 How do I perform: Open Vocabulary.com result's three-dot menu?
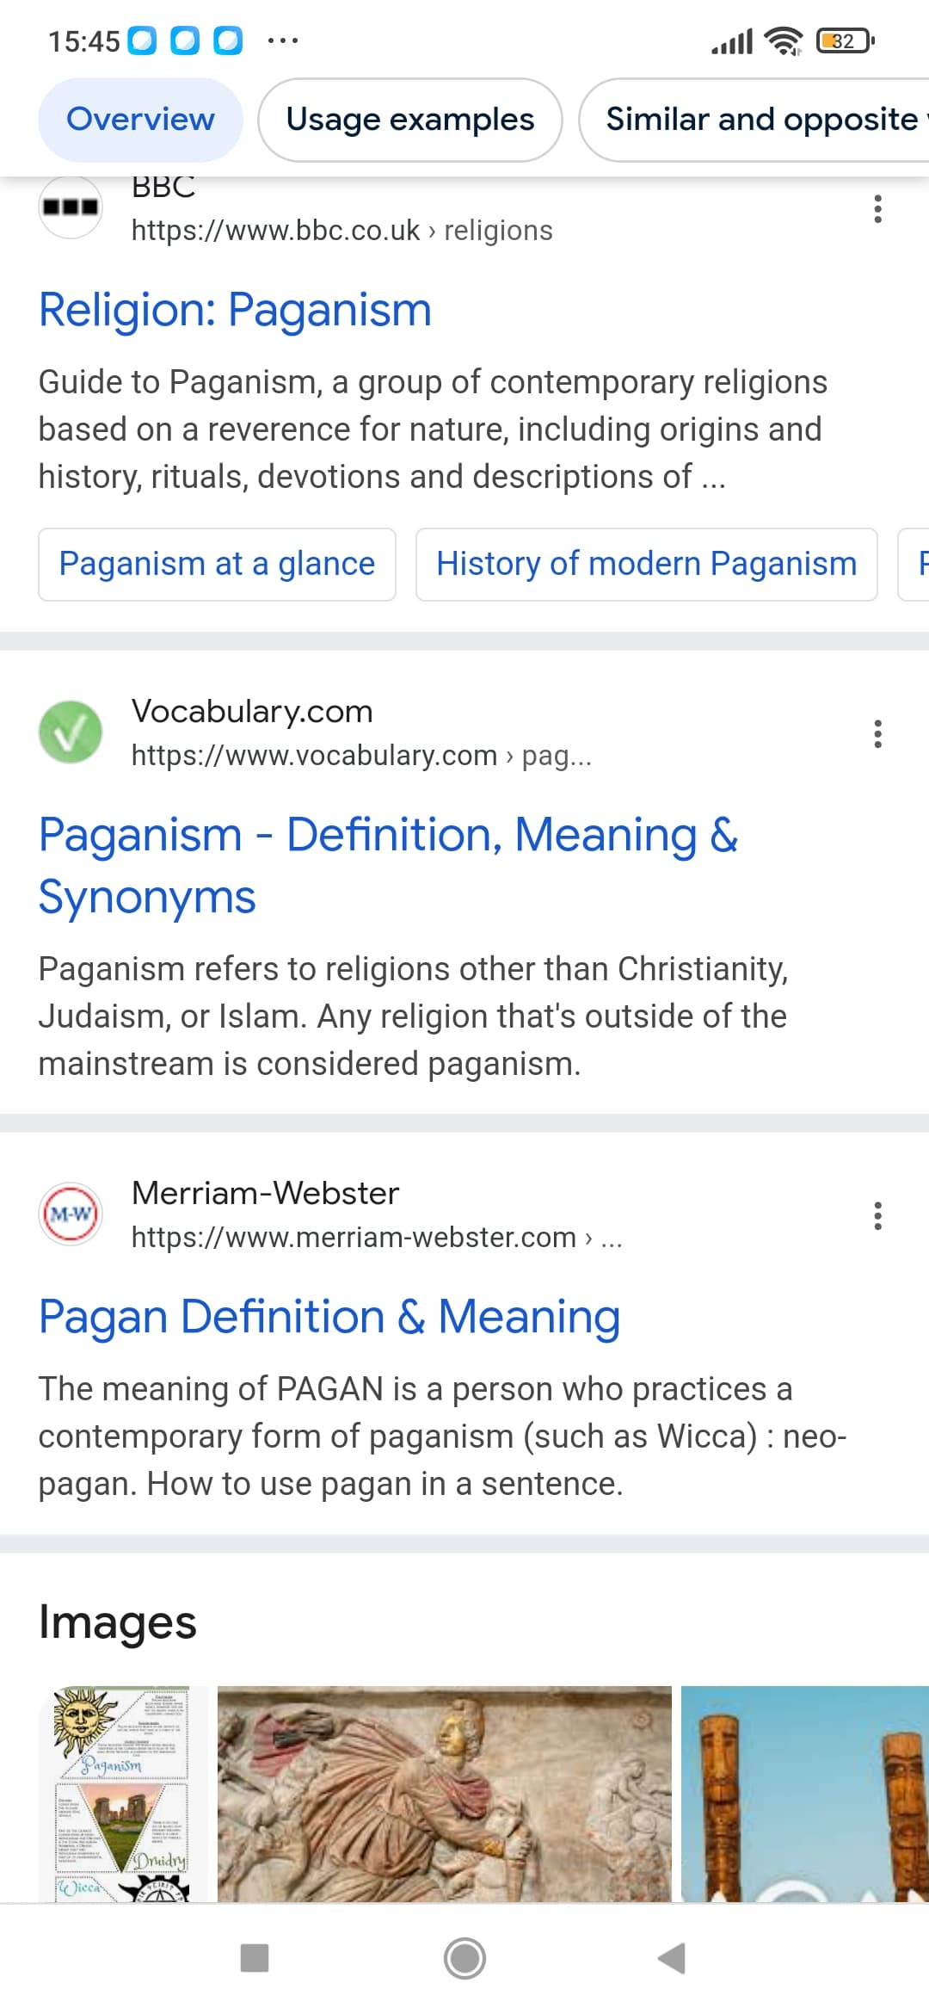877,734
